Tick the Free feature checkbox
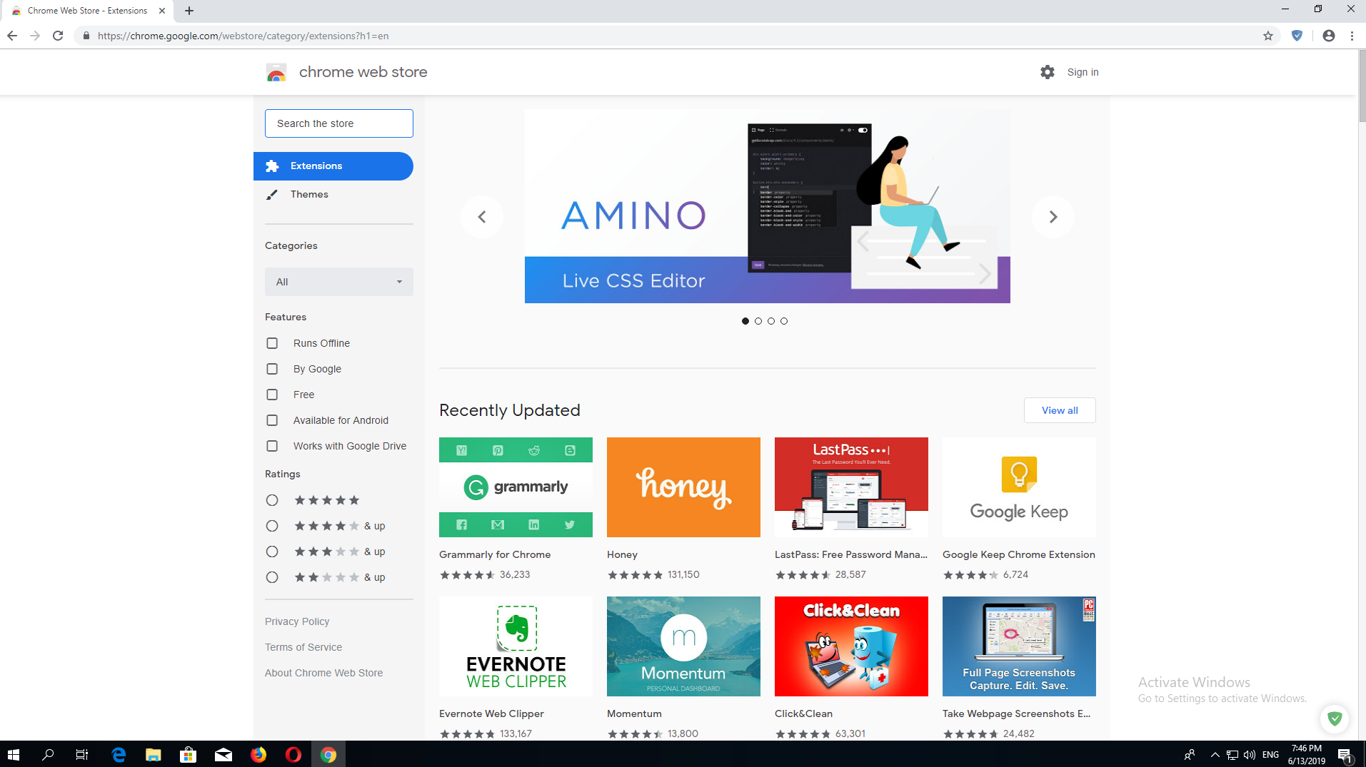 (x=272, y=395)
